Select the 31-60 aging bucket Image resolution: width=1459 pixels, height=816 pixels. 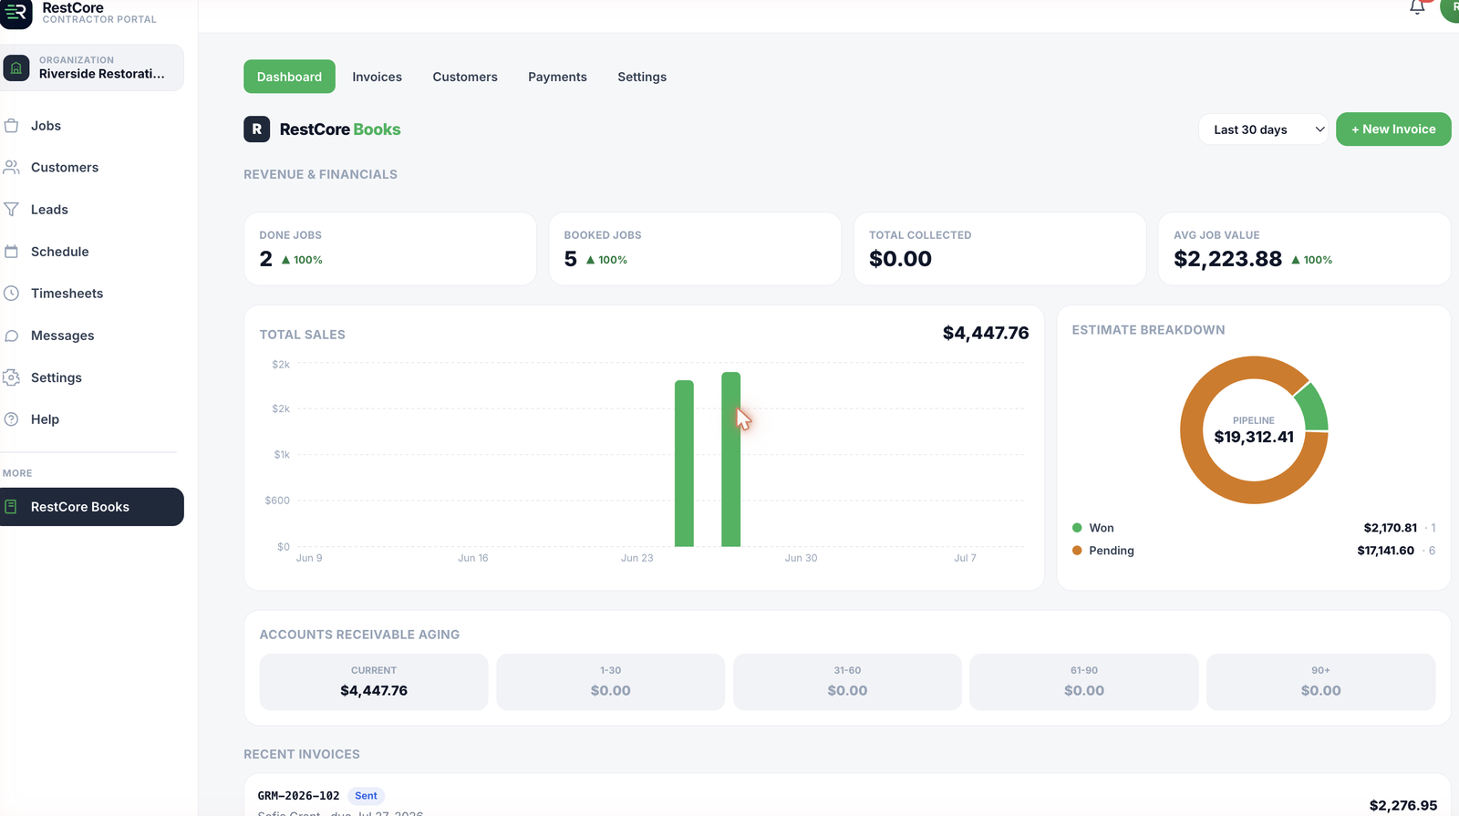click(x=847, y=682)
